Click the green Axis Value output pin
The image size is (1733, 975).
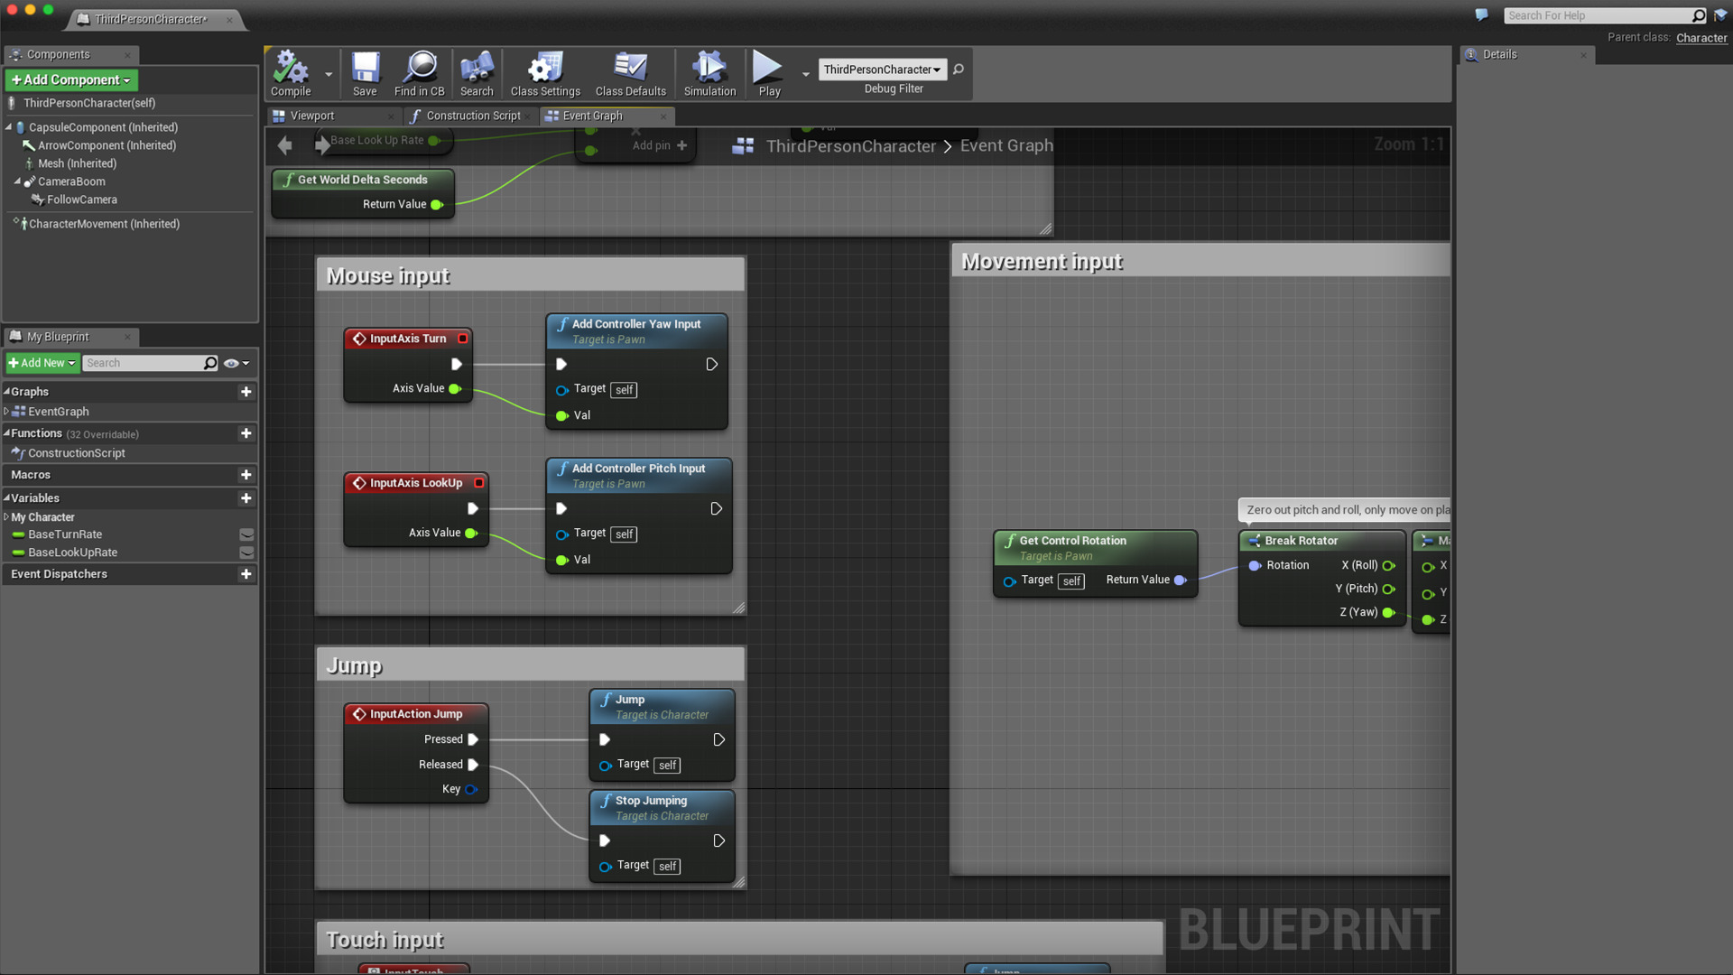[456, 388]
